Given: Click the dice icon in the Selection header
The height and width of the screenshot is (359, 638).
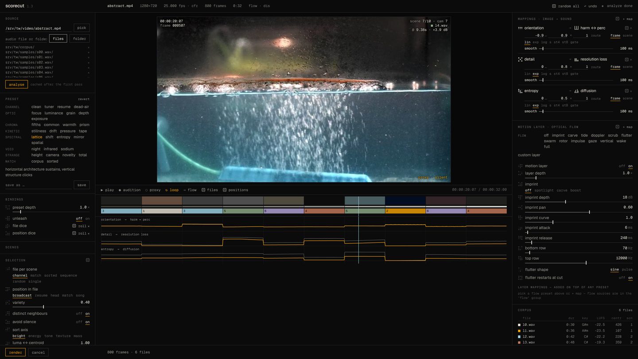Looking at the screenshot, I should click(x=88, y=260).
